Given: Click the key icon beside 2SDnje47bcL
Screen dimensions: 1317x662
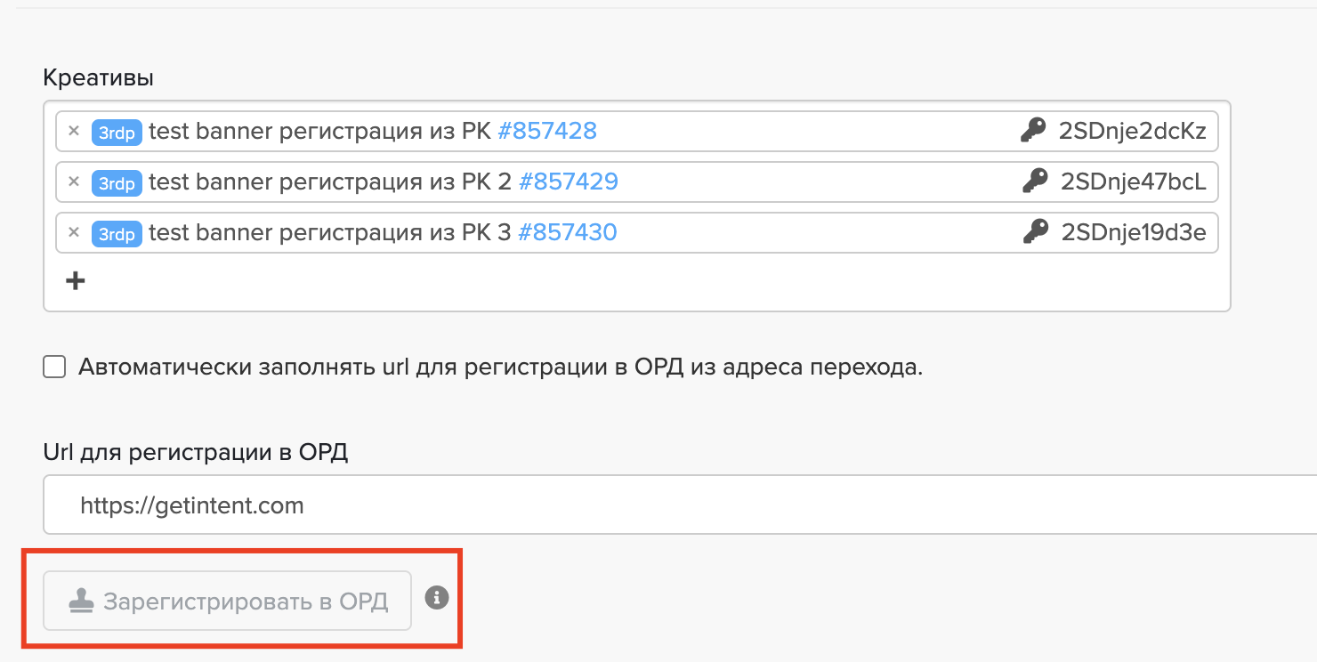Looking at the screenshot, I should click(1035, 182).
